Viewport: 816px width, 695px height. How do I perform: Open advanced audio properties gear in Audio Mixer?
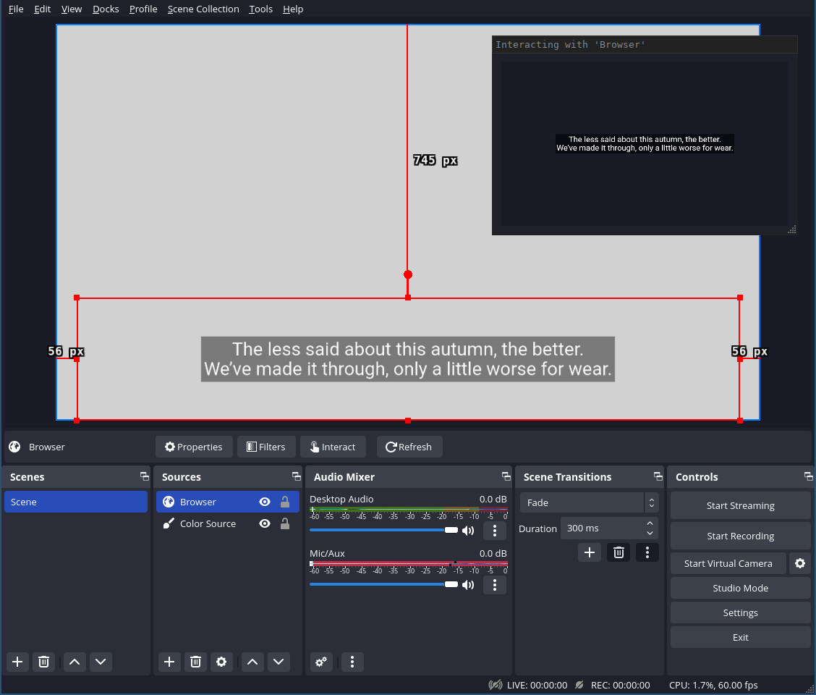tap(320, 662)
